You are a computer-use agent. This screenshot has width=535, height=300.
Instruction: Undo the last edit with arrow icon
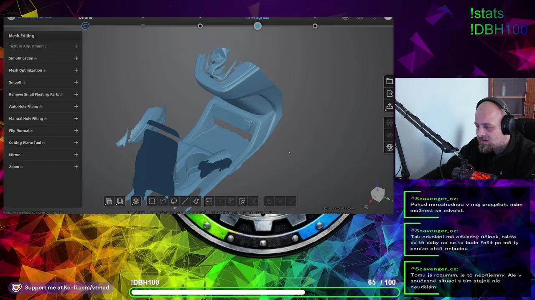pyautogui.click(x=269, y=202)
